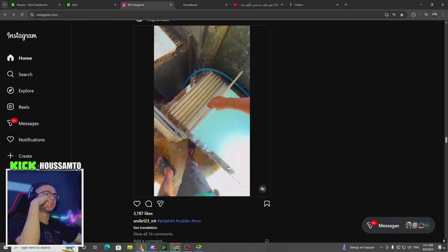Viewport: 448px width, 252px height.
Task: Open comments with the speech bubble icon
Action: 149,204
